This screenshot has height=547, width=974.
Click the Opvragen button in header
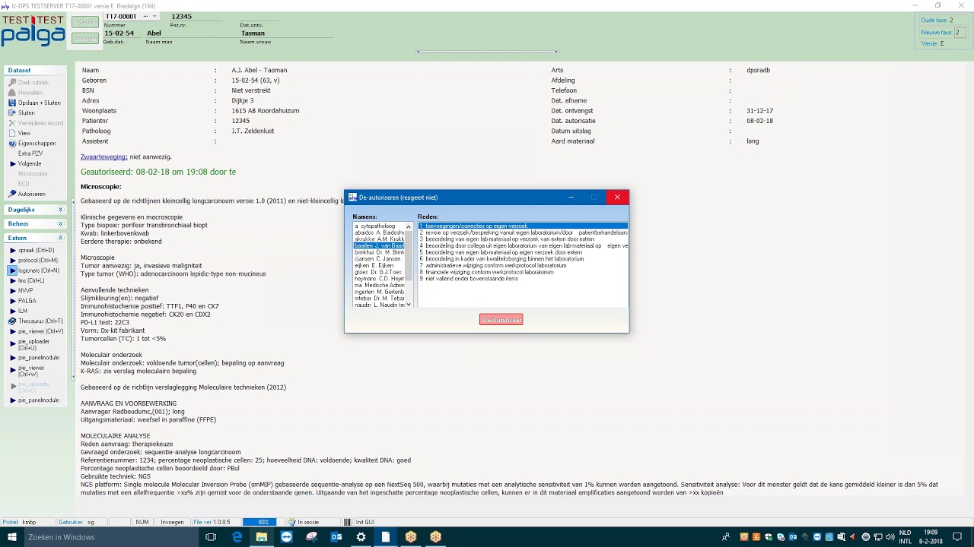[85, 39]
